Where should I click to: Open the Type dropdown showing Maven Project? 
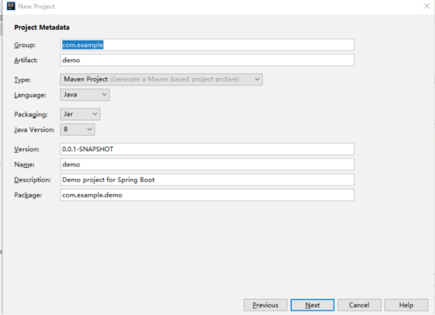click(161, 80)
